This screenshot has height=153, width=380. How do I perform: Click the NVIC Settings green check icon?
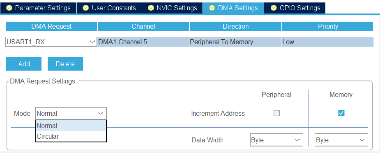(x=151, y=8)
